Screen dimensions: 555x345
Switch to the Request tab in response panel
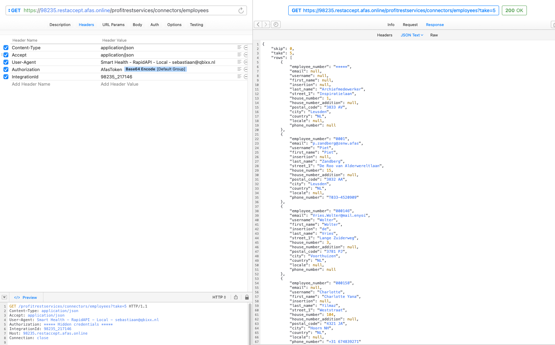click(410, 25)
